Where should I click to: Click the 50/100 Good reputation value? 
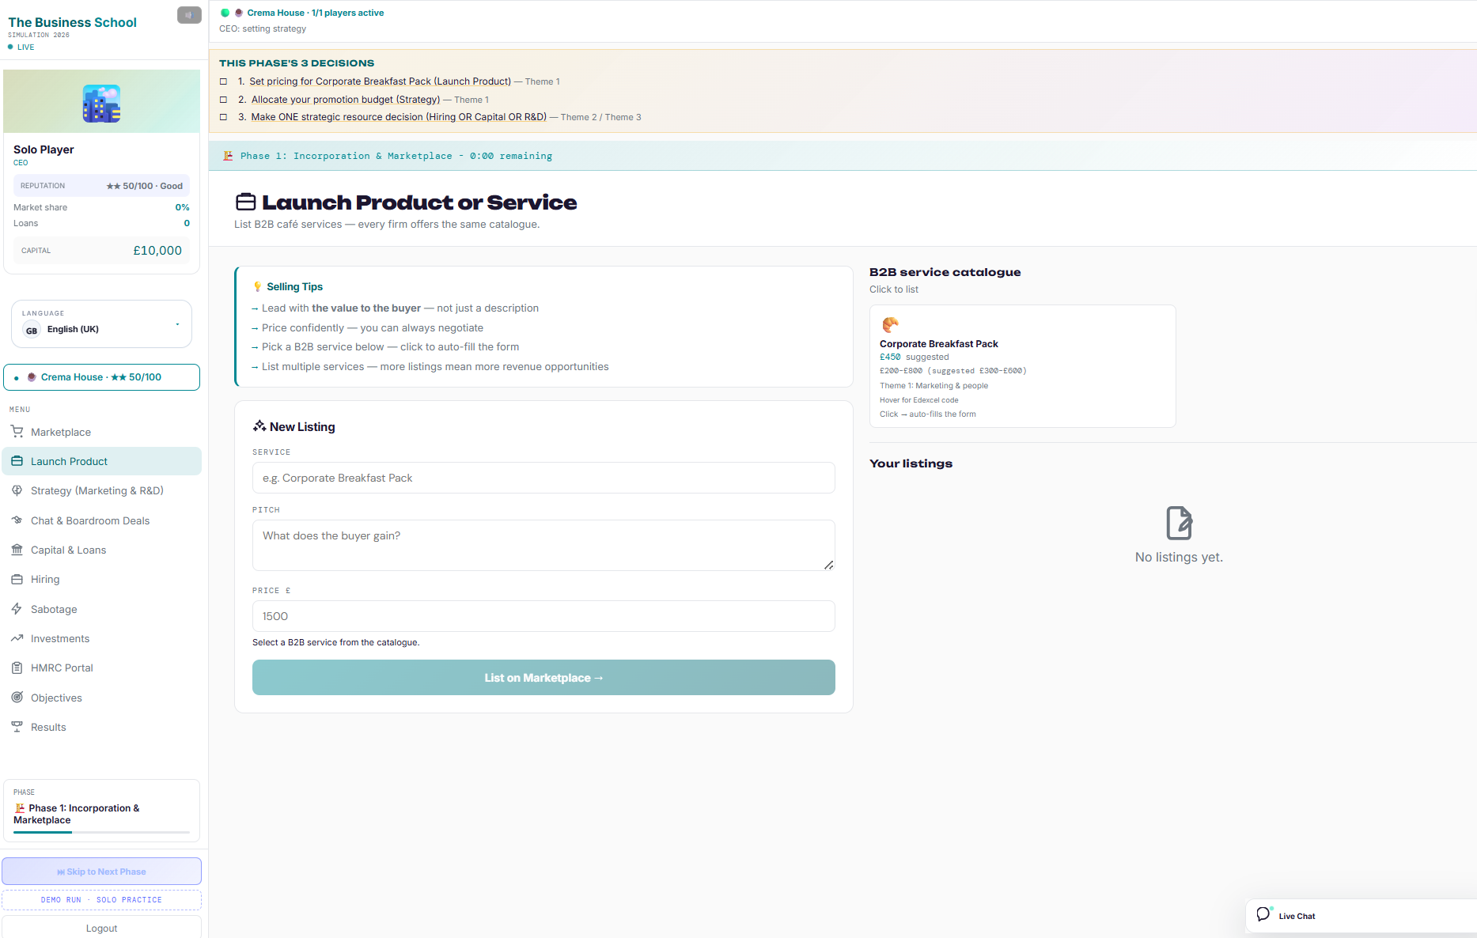click(x=145, y=186)
